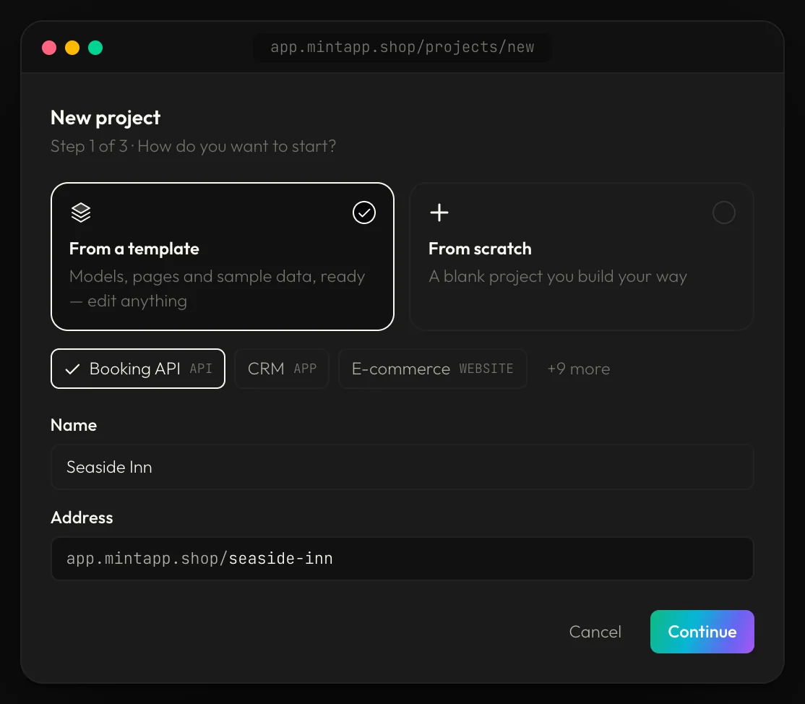Image resolution: width=805 pixels, height=704 pixels.
Task: Click the Address field label
Action: (x=82, y=518)
